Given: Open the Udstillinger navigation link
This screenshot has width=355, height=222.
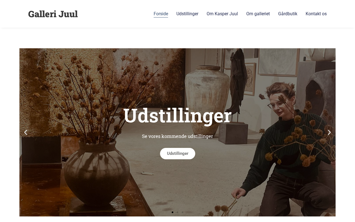Looking at the screenshot, I should point(187,14).
